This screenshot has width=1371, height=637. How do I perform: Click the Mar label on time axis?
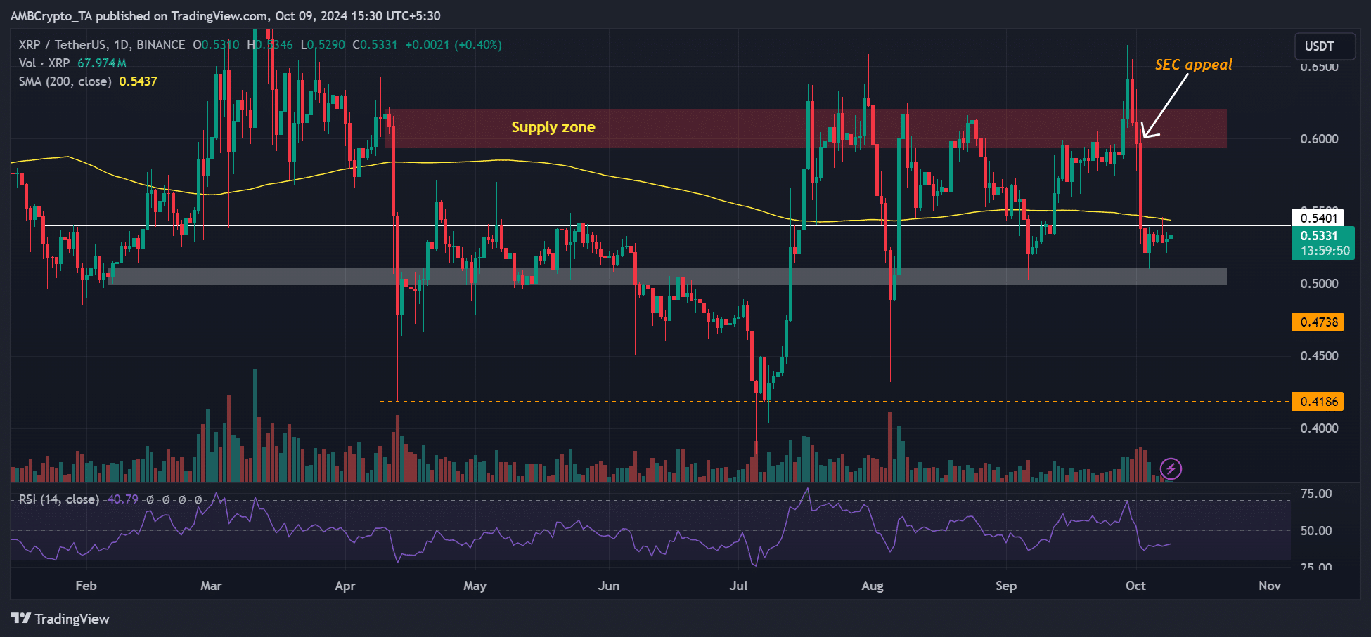pyautogui.click(x=211, y=586)
